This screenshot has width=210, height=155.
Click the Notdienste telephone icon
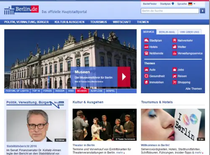pyautogui.click(x=146, y=53)
